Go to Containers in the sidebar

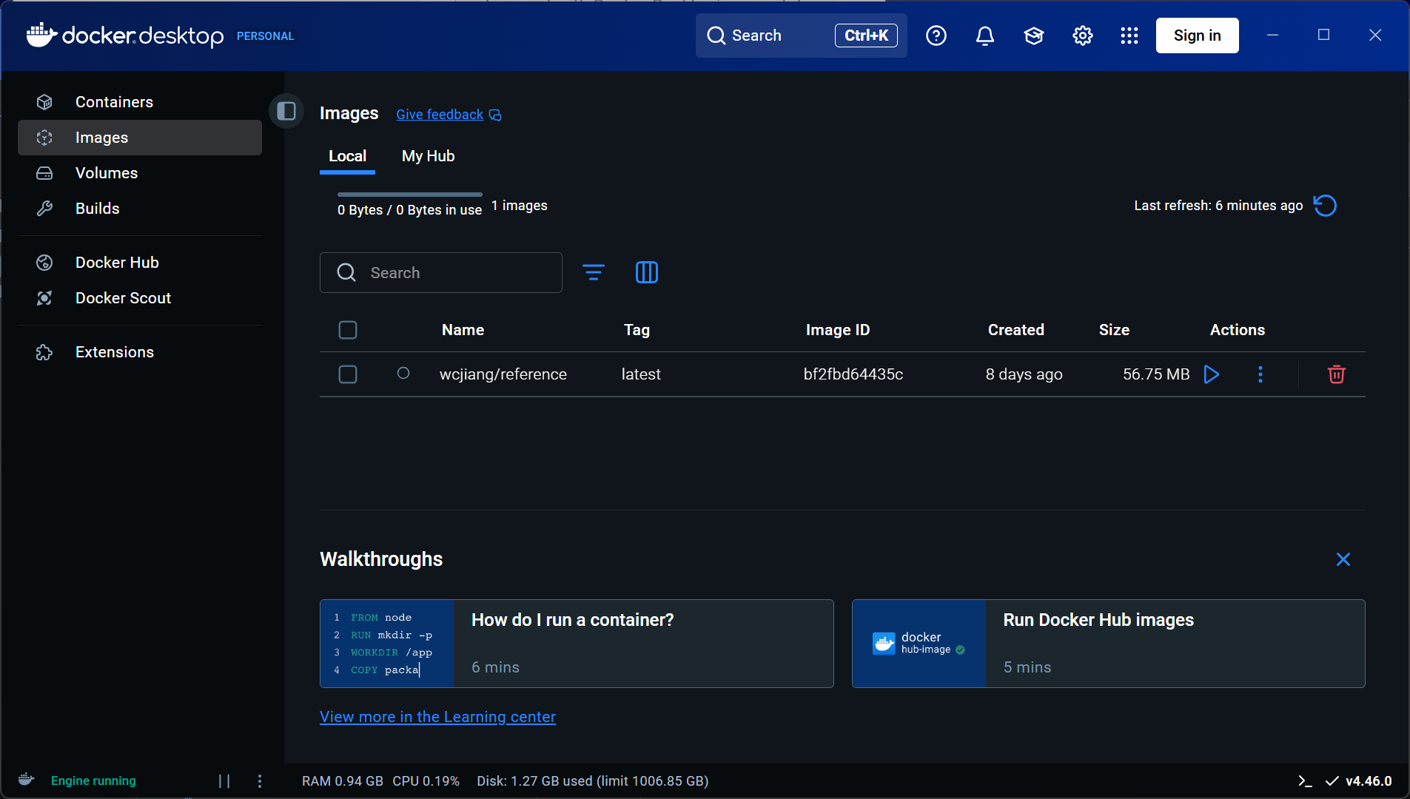(140, 102)
